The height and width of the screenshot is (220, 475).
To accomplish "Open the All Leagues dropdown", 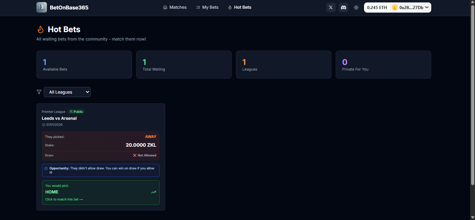I will (67, 92).
